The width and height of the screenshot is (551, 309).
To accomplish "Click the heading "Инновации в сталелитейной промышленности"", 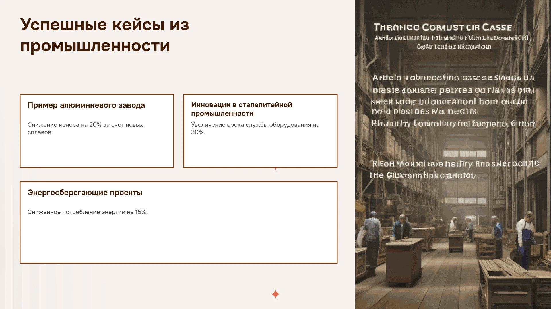I will [x=241, y=109].
